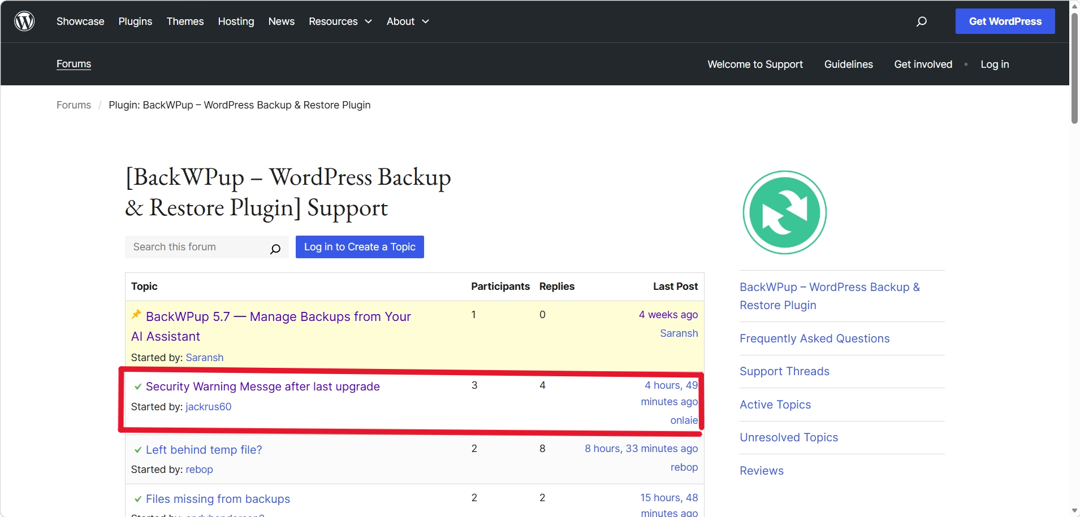Open the Showcase menu item

coord(80,21)
